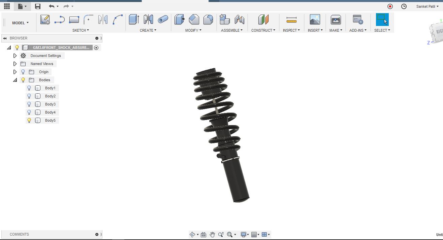This screenshot has width=443, height=240.
Task: Toggle visibility of Bodies folder
Action: click(x=23, y=80)
